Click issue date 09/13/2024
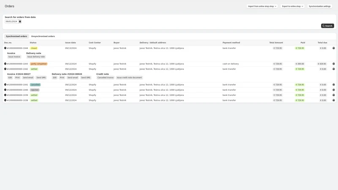This screenshot has width=338, height=190. coord(71,48)
